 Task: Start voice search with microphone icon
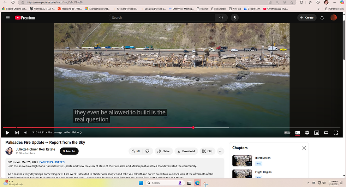(235, 18)
